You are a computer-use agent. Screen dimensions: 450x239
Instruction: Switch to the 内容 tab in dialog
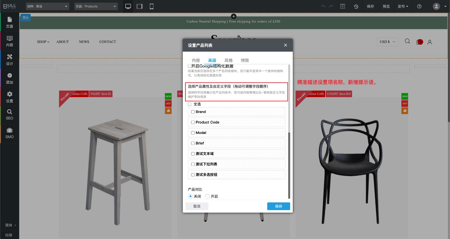tap(196, 60)
